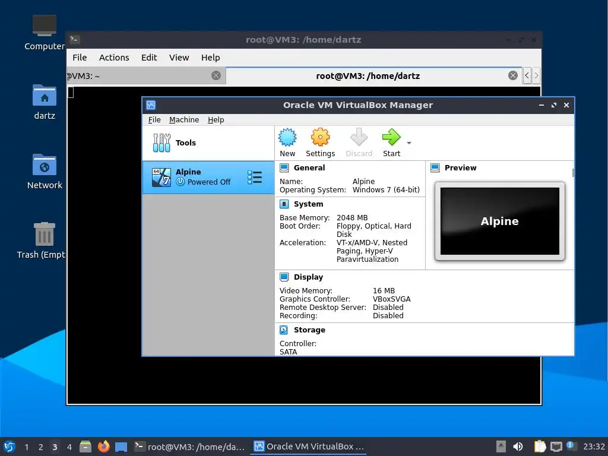Click the Tools wrench icon
Image resolution: width=608 pixels, height=456 pixels.
click(161, 142)
